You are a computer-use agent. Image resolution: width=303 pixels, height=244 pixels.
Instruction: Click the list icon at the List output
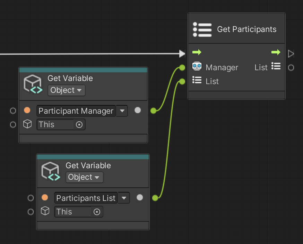coord(276,66)
